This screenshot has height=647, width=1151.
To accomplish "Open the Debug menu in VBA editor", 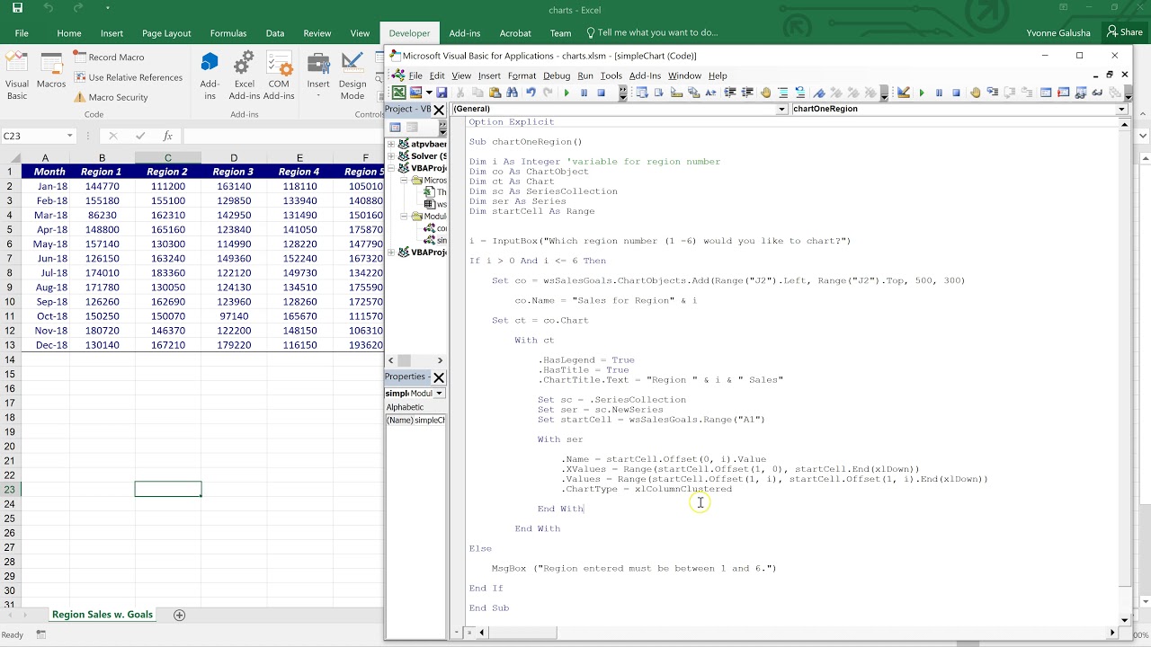I will [x=556, y=75].
